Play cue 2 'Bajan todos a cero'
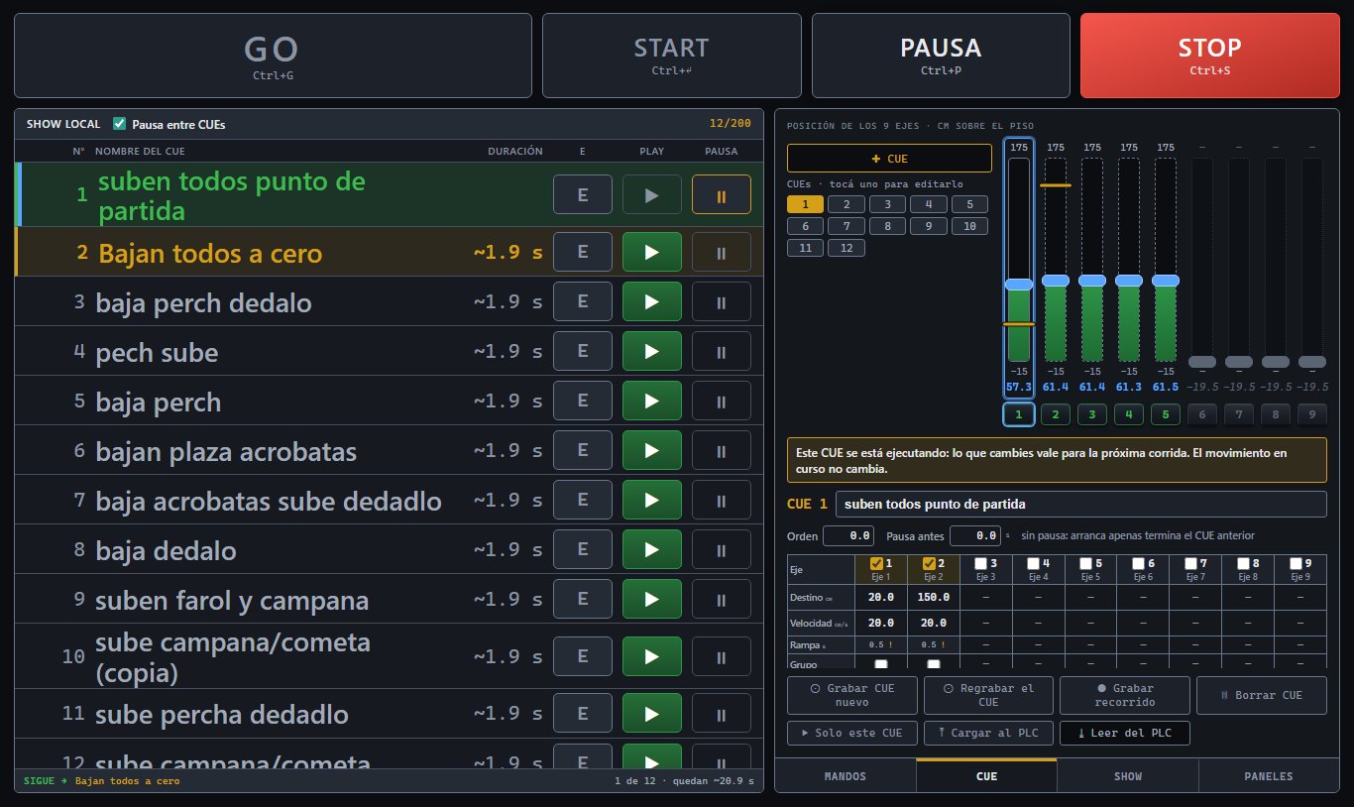Screen dimensions: 1354x807 coord(651,252)
